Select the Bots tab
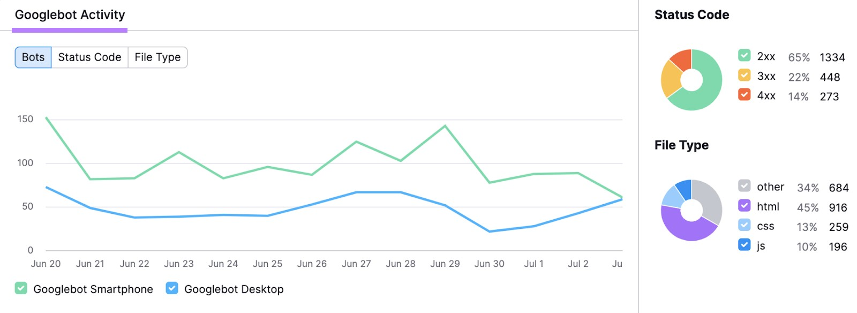Screen dimensions: 857x313 pos(32,57)
